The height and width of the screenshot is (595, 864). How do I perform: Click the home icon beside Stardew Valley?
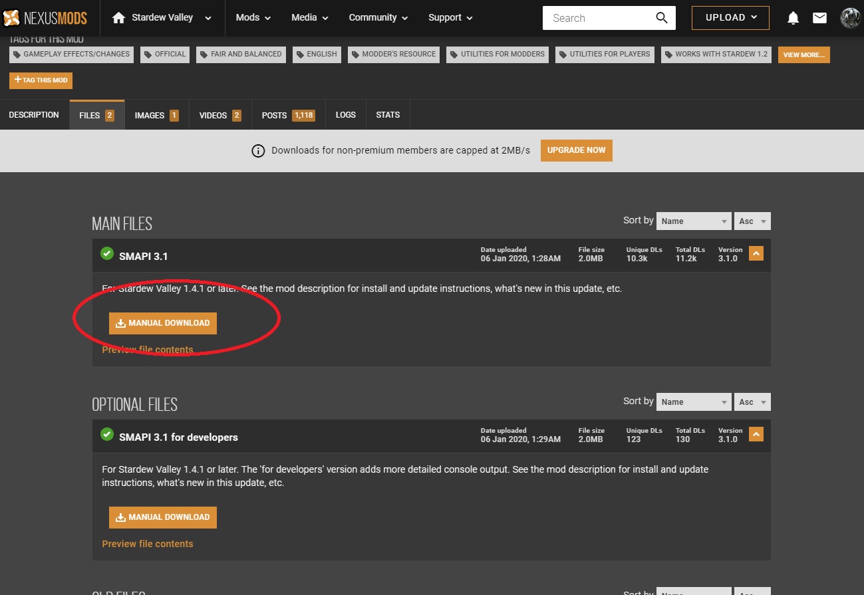tap(119, 18)
